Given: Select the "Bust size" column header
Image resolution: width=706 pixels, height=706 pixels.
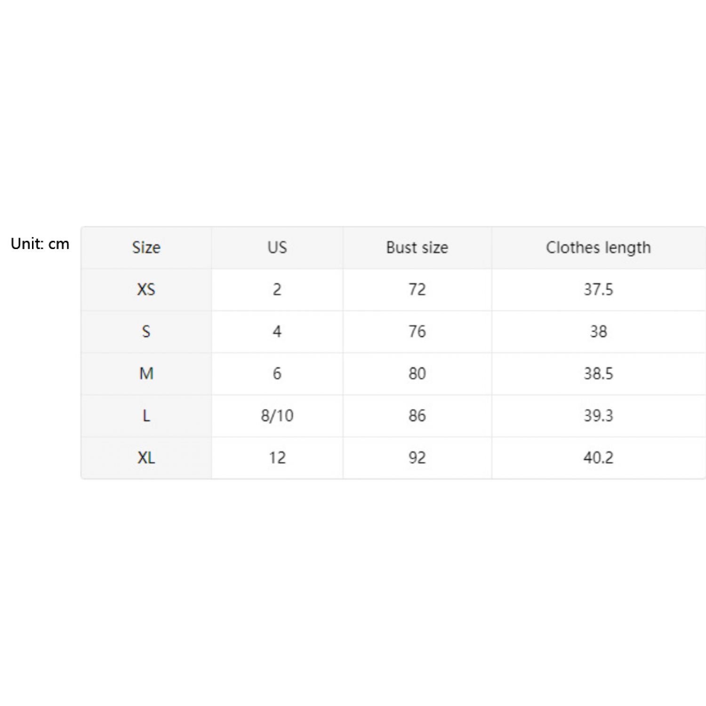Looking at the screenshot, I should click(417, 248).
